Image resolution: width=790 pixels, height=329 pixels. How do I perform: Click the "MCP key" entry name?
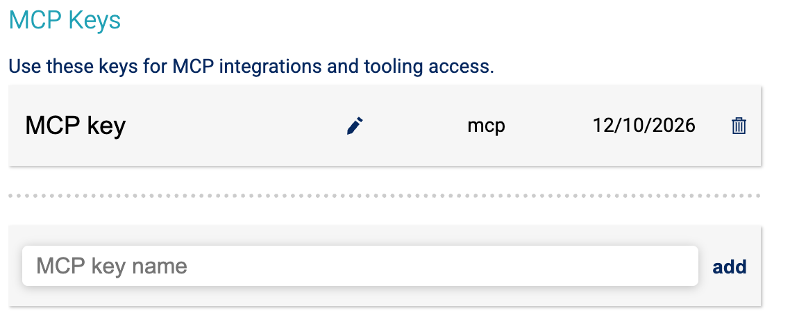tap(75, 126)
